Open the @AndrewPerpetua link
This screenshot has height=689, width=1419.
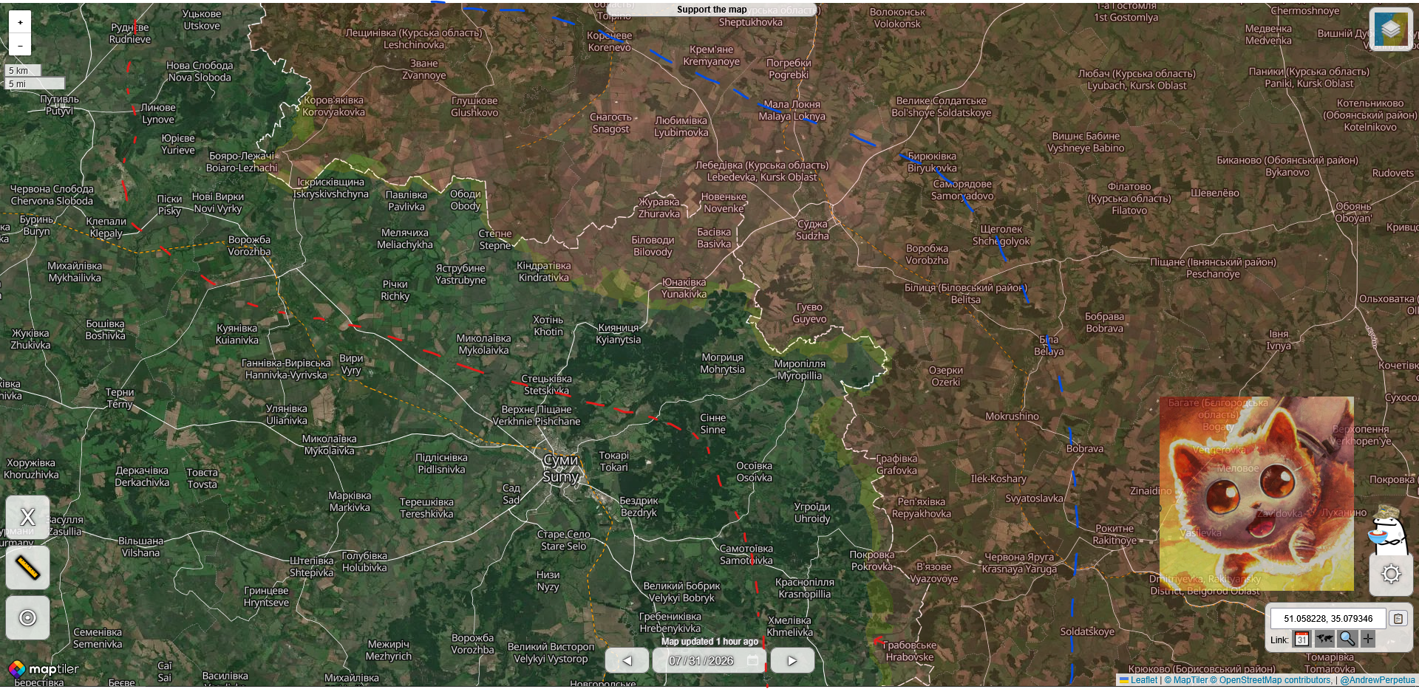point(1378,680)
